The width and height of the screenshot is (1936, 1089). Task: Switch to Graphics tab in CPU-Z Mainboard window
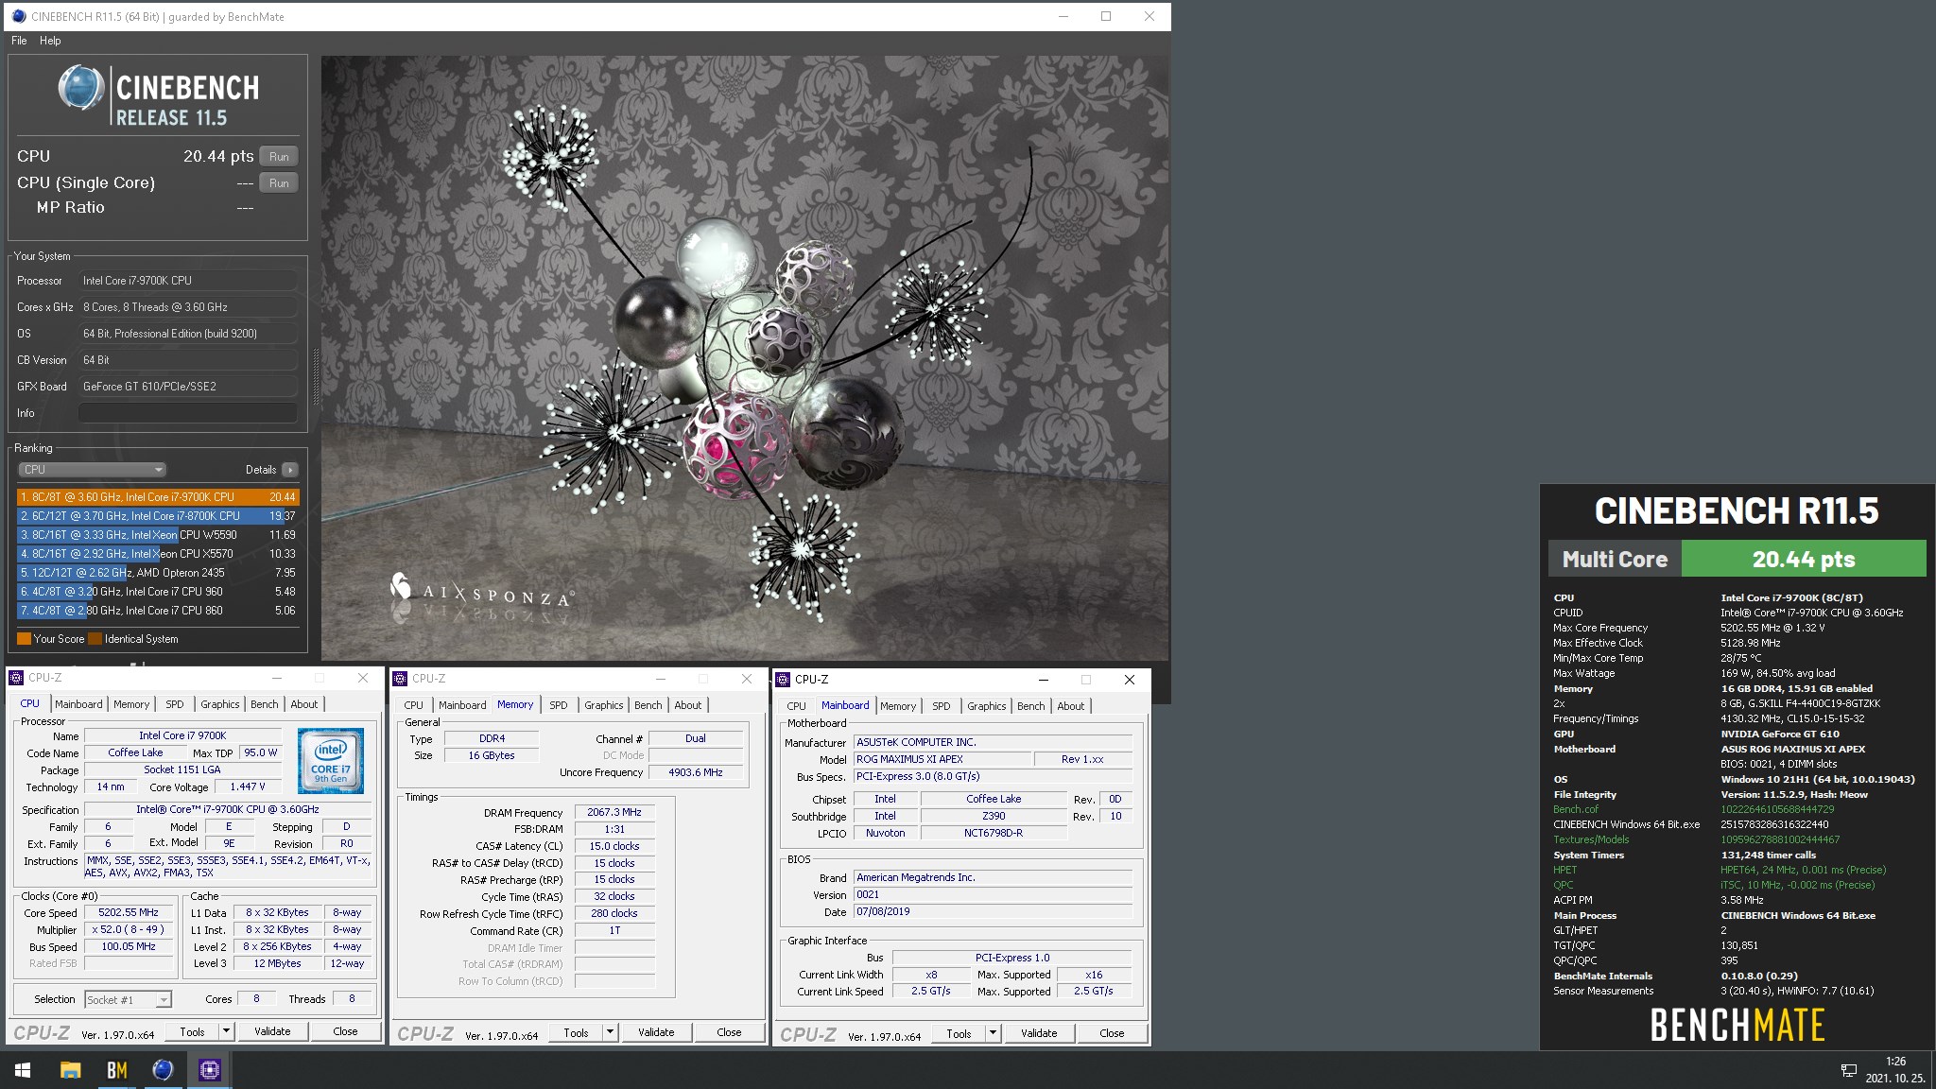click(986, 706)
